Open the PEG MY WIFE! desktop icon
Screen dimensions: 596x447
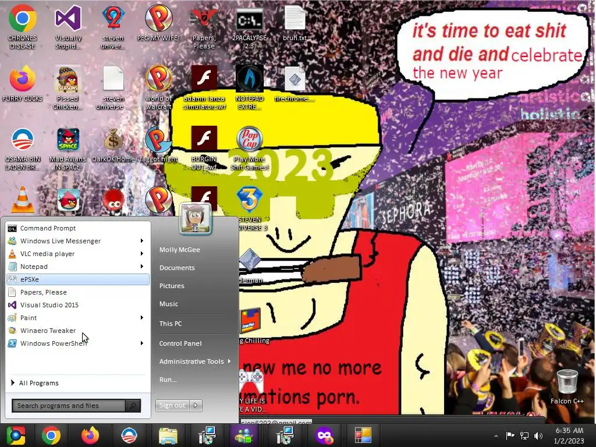pyautogui.click(x=158, y=23)
